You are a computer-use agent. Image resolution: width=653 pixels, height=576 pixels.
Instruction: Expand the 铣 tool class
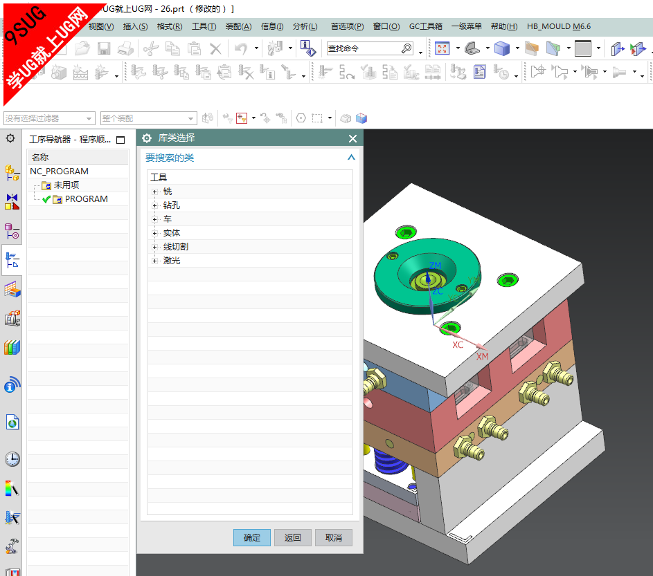[154, 192]
